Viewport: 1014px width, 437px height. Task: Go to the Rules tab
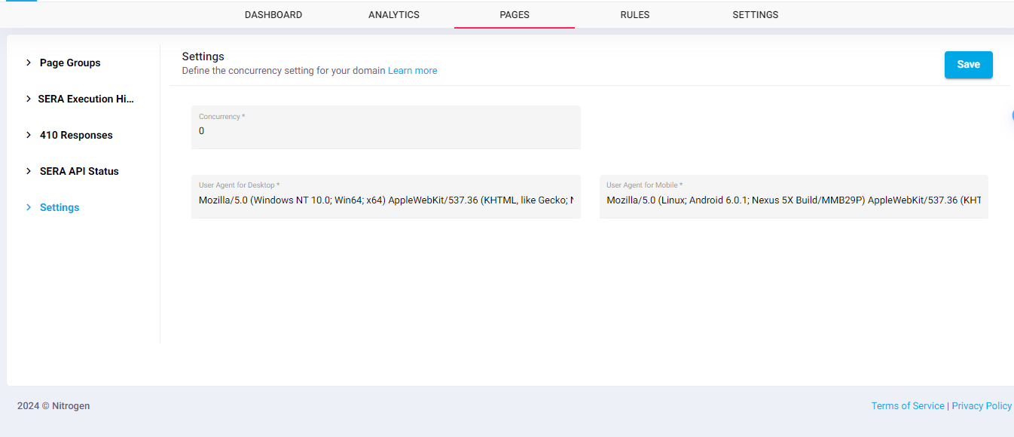pyautogui.click(x=635, y=15)
